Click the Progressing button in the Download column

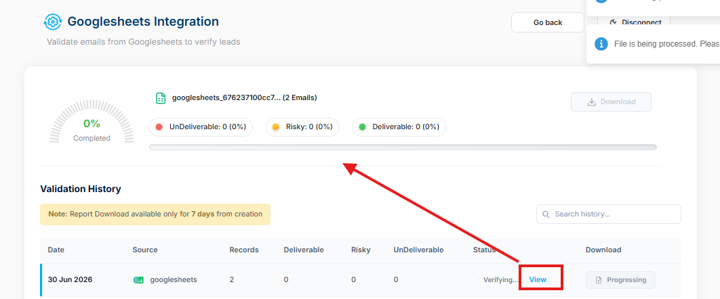pyautogui.click(x=620, y=280)
